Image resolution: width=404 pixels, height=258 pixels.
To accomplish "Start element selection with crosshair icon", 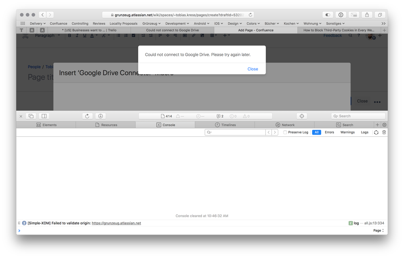I will pyautogui.click(x=302, y=116).
